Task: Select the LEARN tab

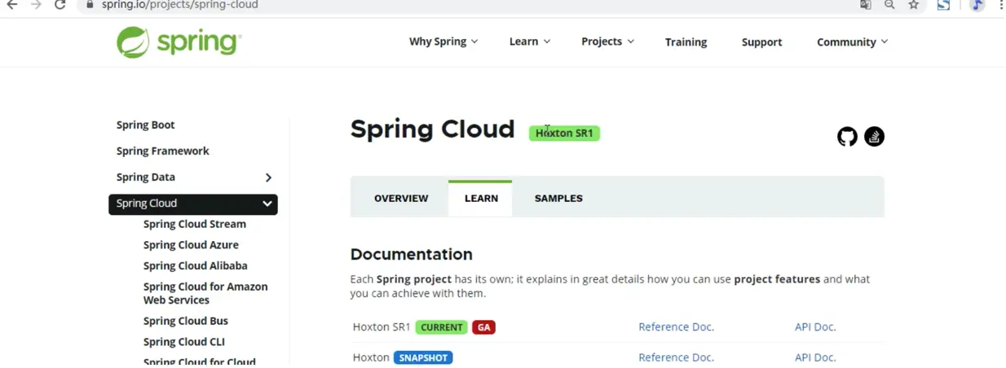Action: (x=481, y=198)
